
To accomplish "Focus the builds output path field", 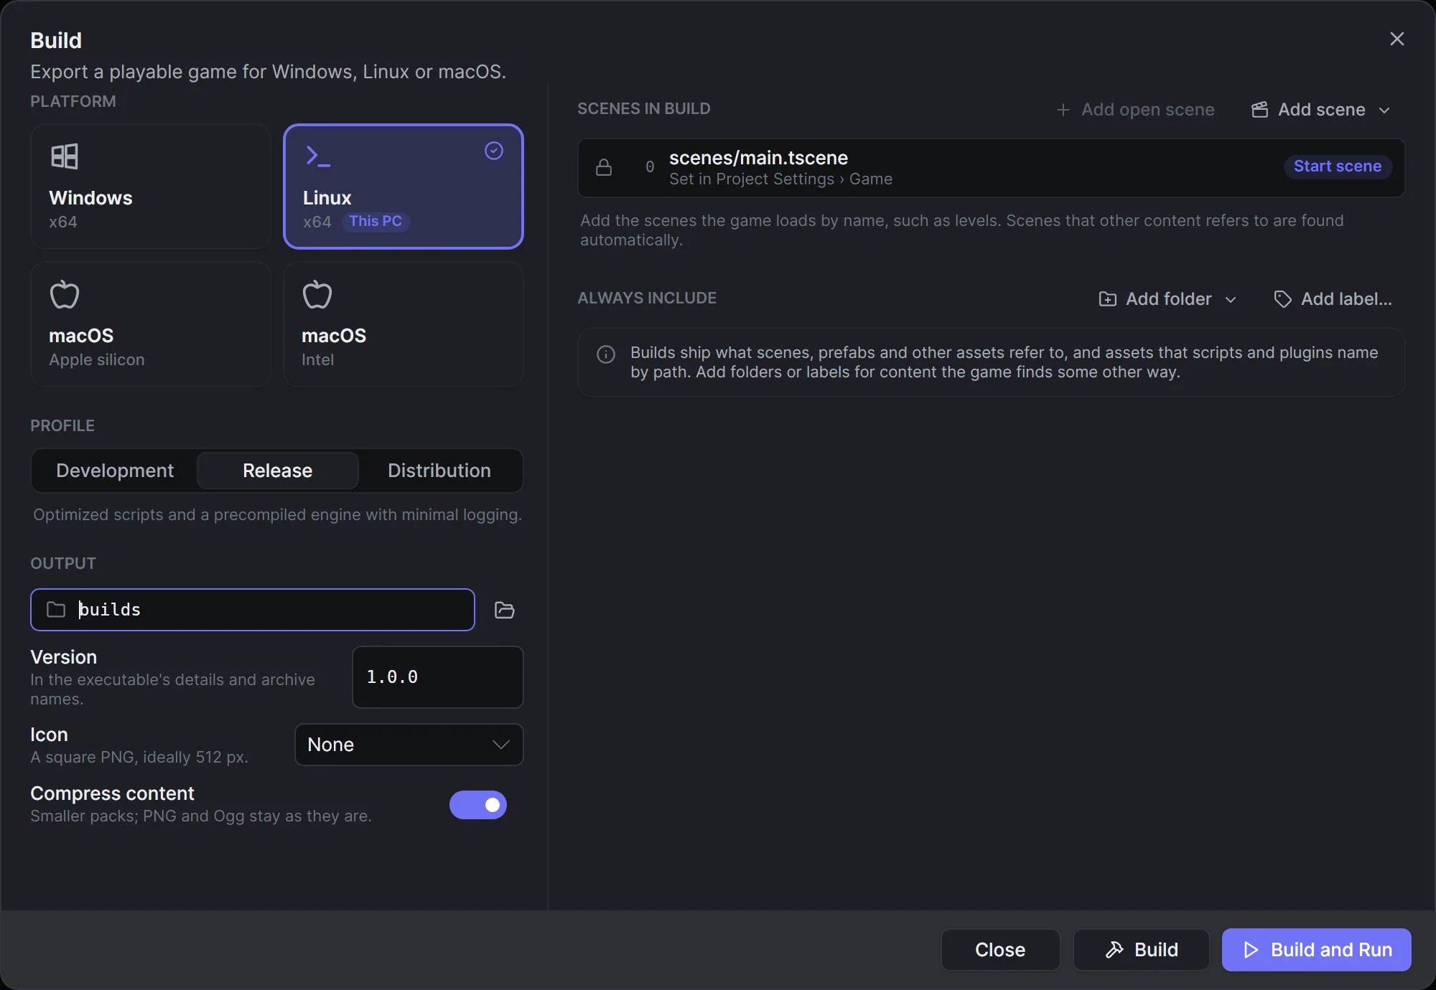I will (x=253, y=610).
